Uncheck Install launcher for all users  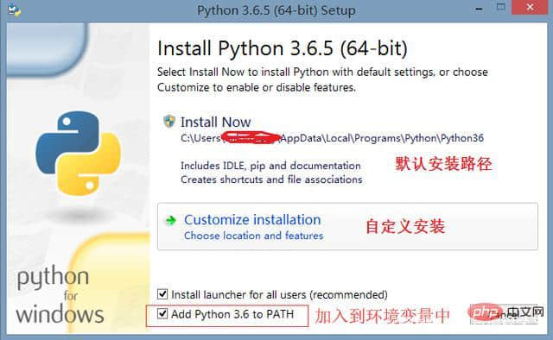coord(162,294)
